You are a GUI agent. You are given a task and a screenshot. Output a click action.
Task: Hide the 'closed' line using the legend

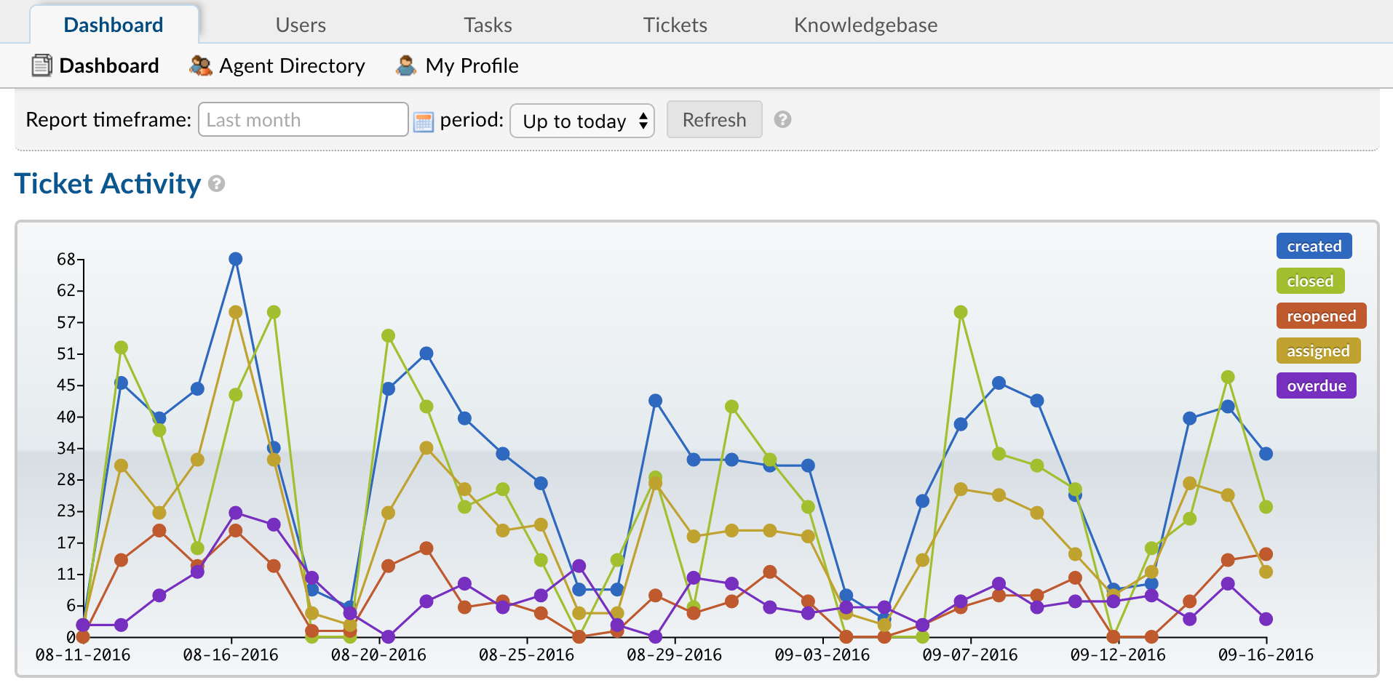pos(1310,281)
